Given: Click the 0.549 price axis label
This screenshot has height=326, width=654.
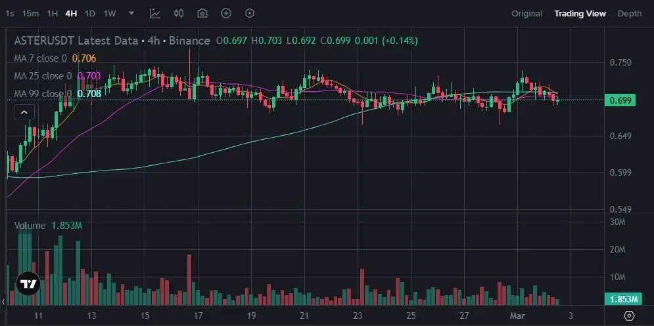Looking at the screenshot, I should coord(620,209).
